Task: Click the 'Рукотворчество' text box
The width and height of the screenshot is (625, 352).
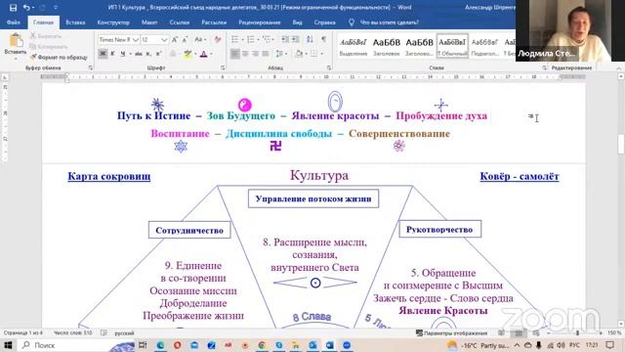Action: pos(439,230)
